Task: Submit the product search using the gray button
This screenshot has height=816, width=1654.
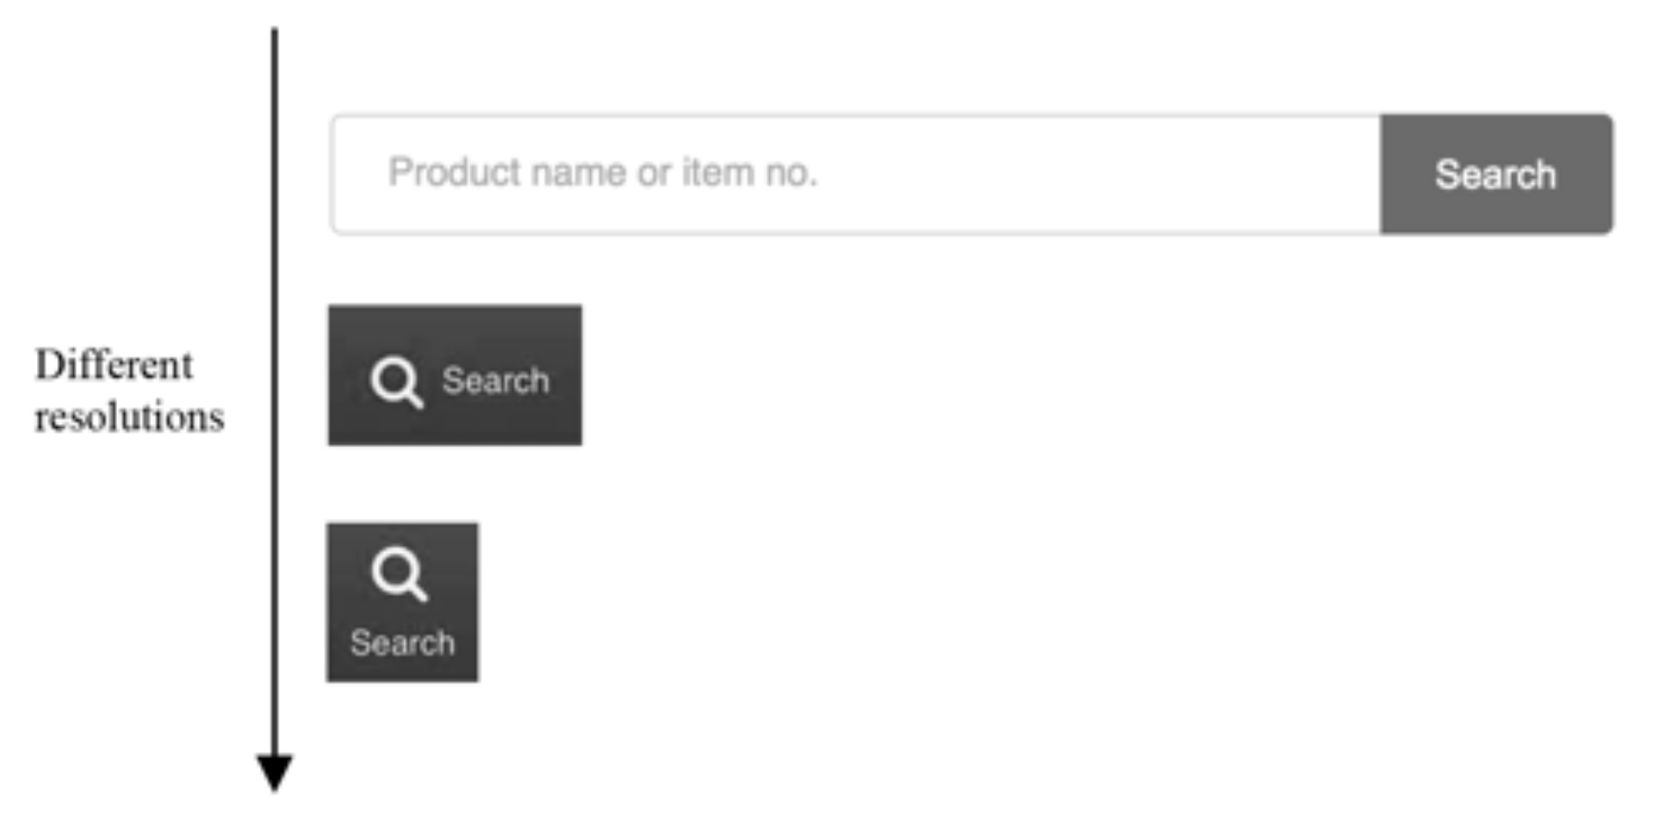Action: [1495, 174]
